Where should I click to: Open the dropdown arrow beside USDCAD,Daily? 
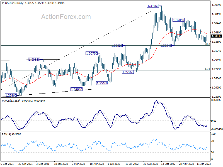[x=3, y=3]
